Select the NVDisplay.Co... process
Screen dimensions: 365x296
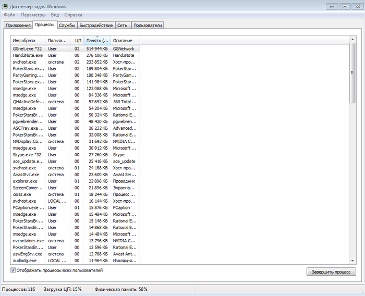pos(75,141)
